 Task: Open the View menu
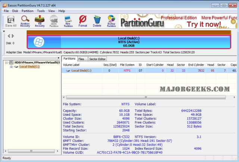(x=52, y=11)
